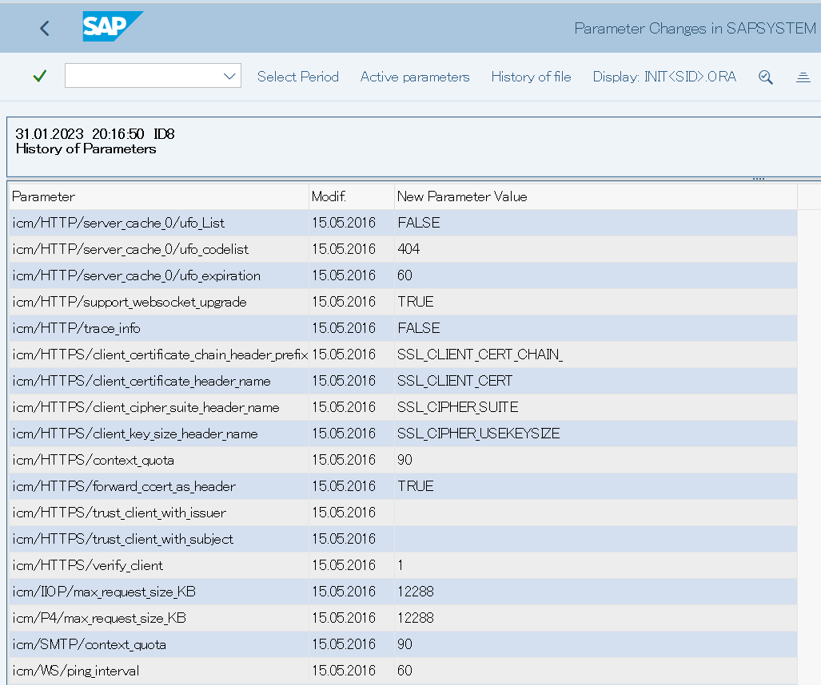Navigate back using the left arrow icon
The width and height of the screenshot is (821, 685).
(44, 28)
